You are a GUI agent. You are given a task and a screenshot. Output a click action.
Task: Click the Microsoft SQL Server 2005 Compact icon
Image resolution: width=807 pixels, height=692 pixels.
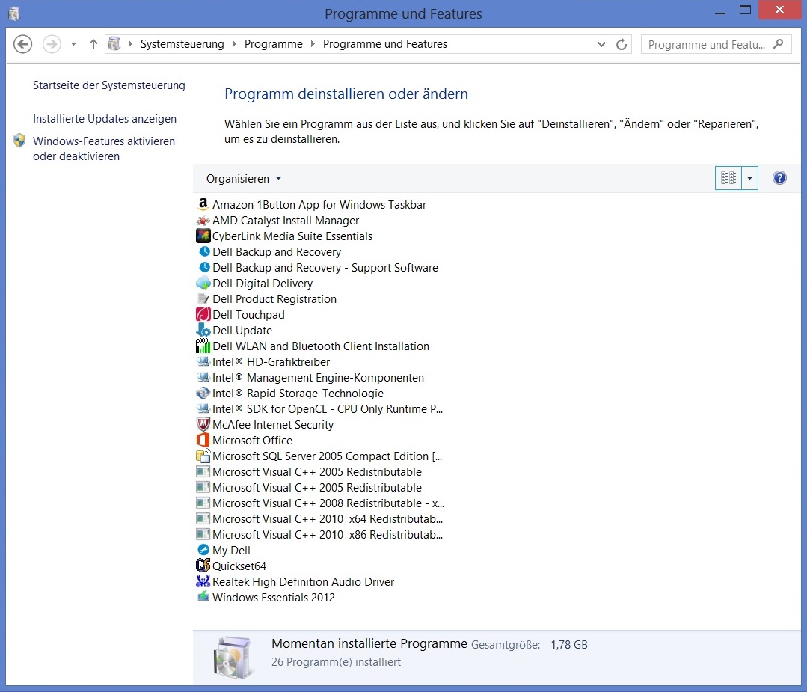pyautogui.click(x=203, y=456)
